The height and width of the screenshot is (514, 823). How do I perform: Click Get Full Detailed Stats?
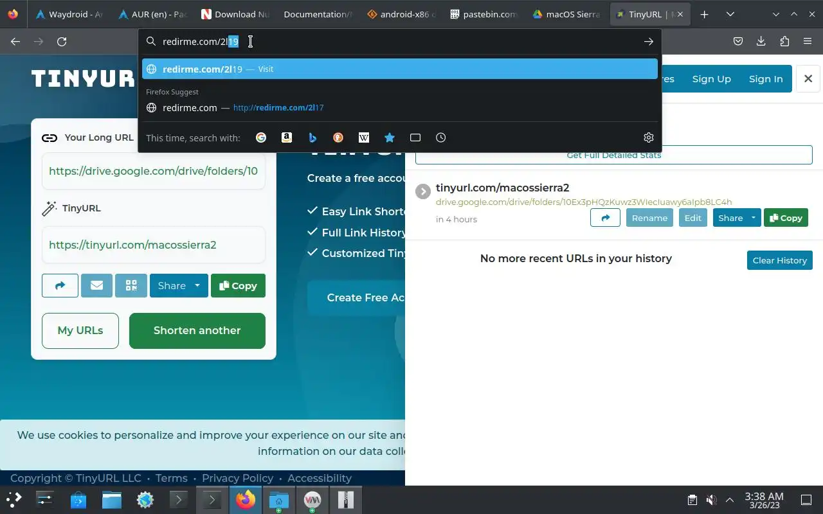pos(614,155)
